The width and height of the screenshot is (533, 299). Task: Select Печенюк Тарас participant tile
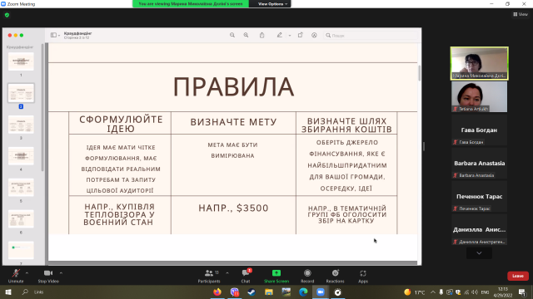[480, 196]
